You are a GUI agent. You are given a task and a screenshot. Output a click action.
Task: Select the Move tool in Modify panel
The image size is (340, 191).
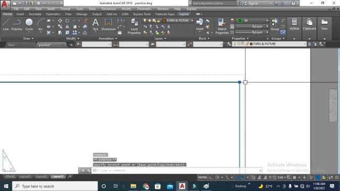tap(60, 21)
